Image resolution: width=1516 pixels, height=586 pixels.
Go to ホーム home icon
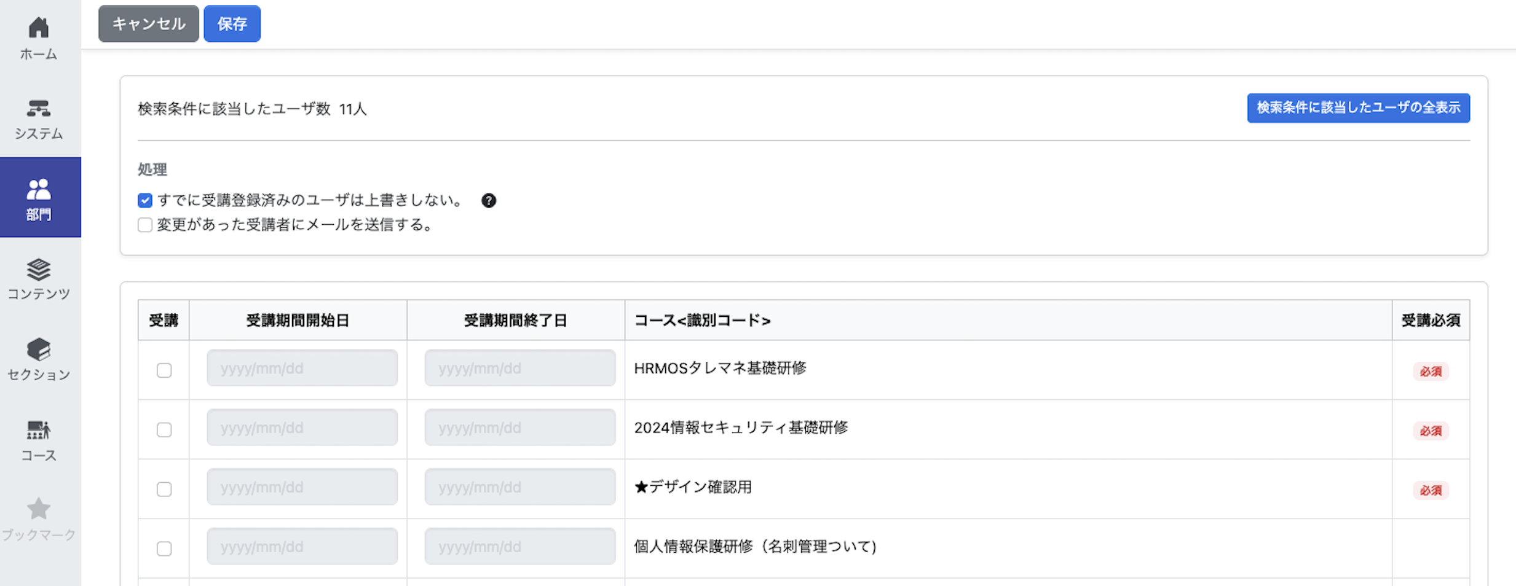click(39, 28)
